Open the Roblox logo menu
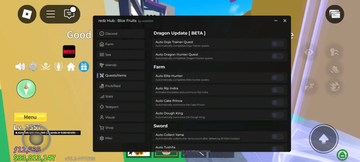Screen dimensions: 360x162 pyautogui.click(x=27, y=14)
